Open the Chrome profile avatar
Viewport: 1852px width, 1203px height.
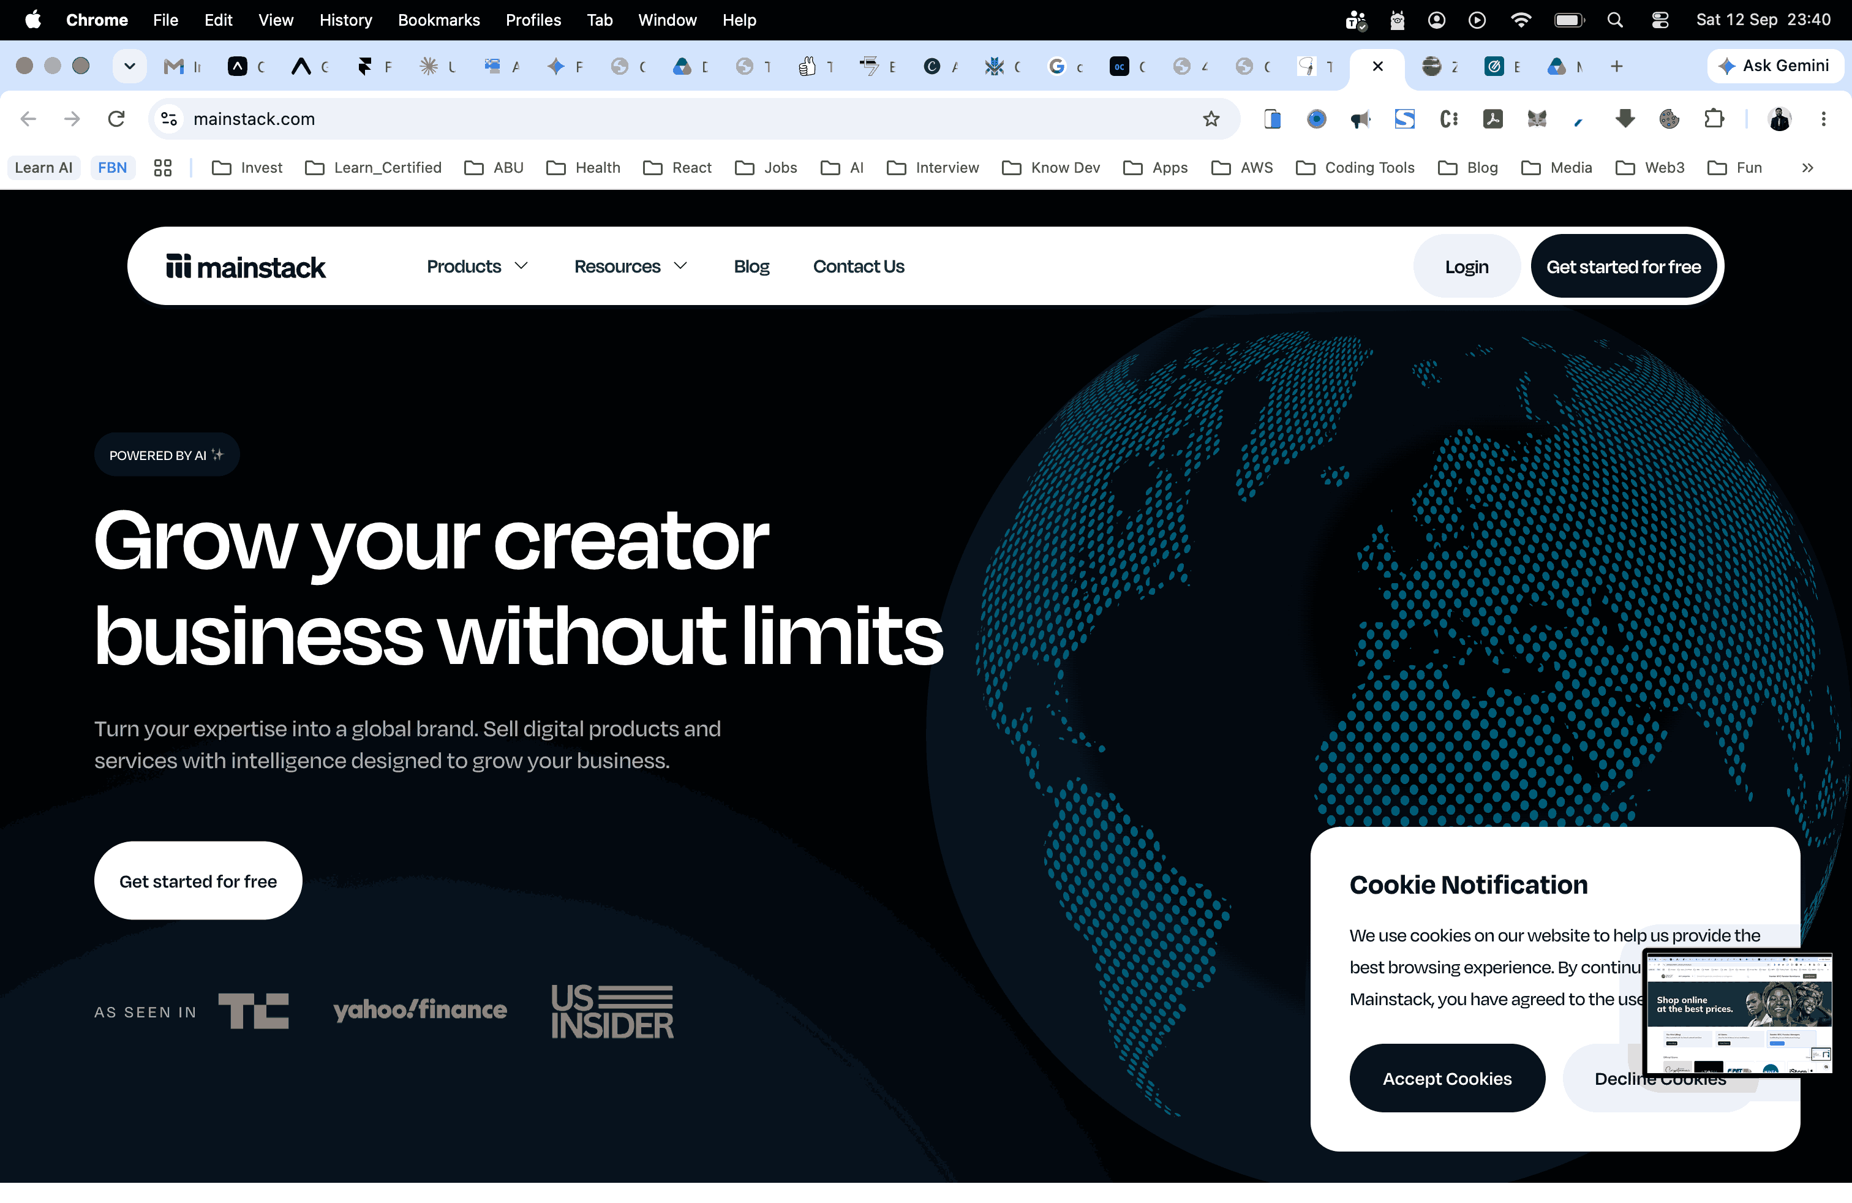(1780, 119)
